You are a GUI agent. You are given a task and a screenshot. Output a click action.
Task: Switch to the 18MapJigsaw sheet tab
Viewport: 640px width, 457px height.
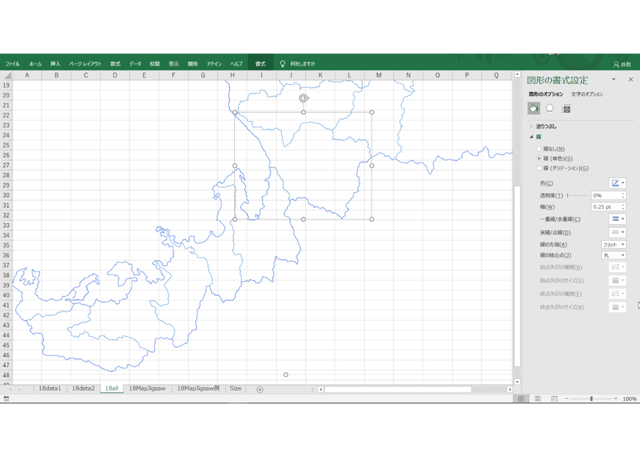click(148, 388)
